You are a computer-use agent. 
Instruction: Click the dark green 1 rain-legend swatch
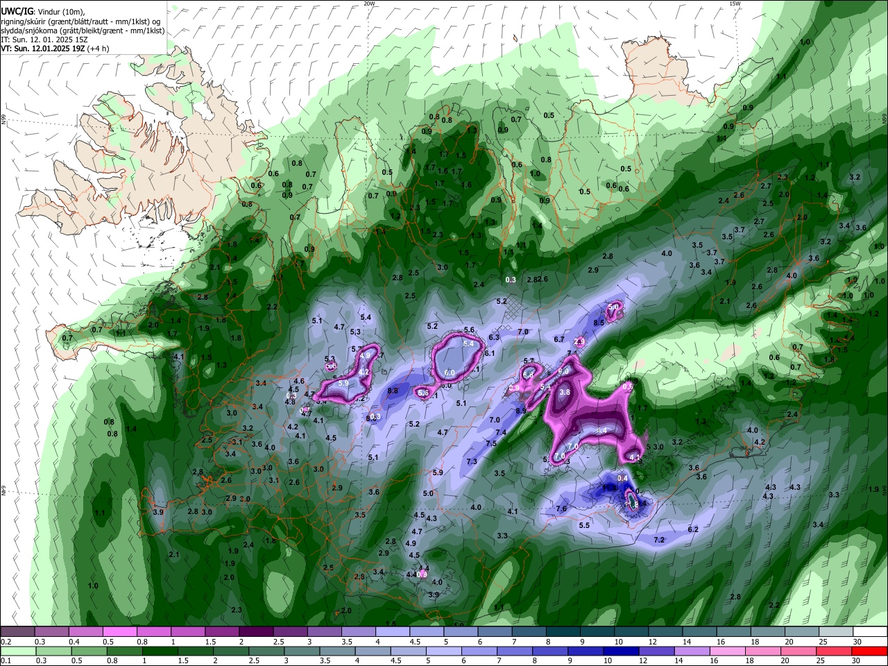(160, 651)
